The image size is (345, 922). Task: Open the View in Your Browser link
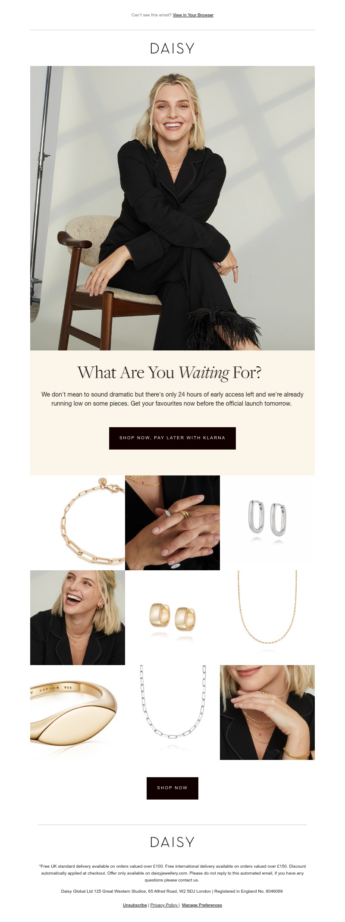pyautogui.click(x=193, y=15)
